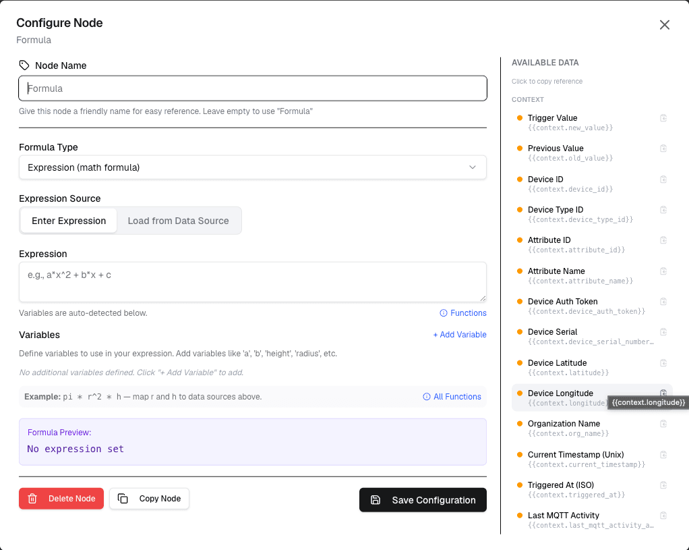Switch to Load from Data Source
Screen dimensions: 689x550
point(179,221)
